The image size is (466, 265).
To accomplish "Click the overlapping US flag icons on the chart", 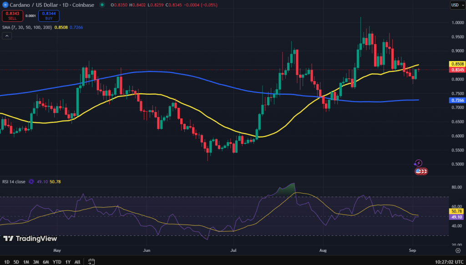I will pyautogui.click(x=420, y=172).
